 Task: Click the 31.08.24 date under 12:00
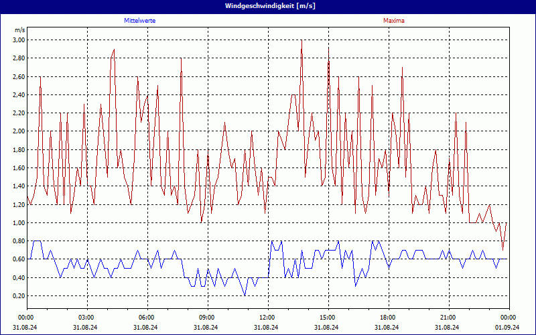coord(266,327)
